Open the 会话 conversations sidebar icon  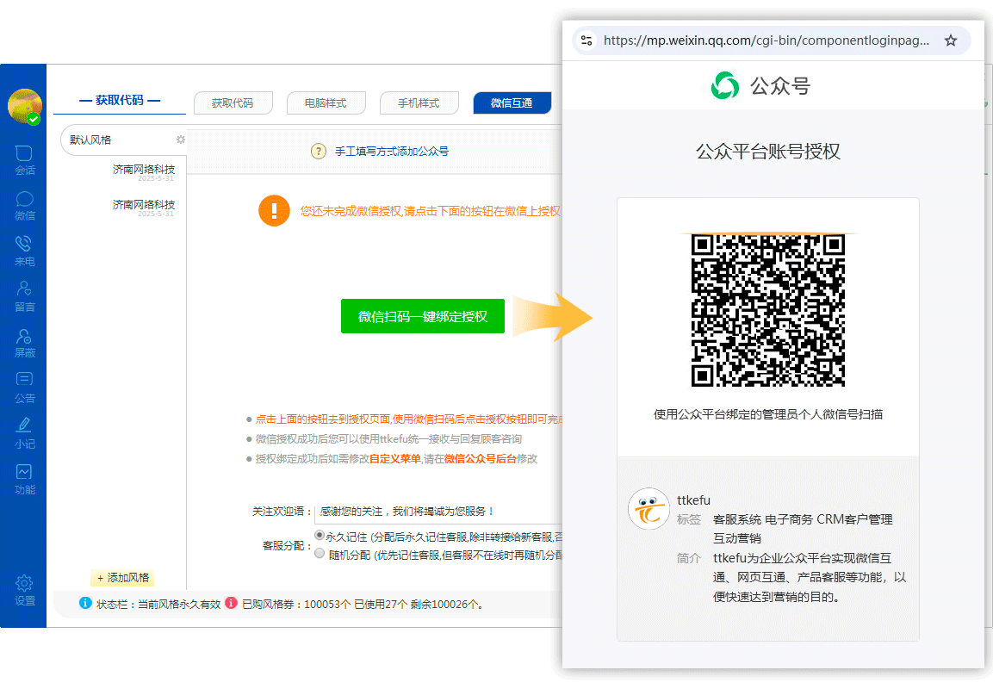(x=24, y=160)
